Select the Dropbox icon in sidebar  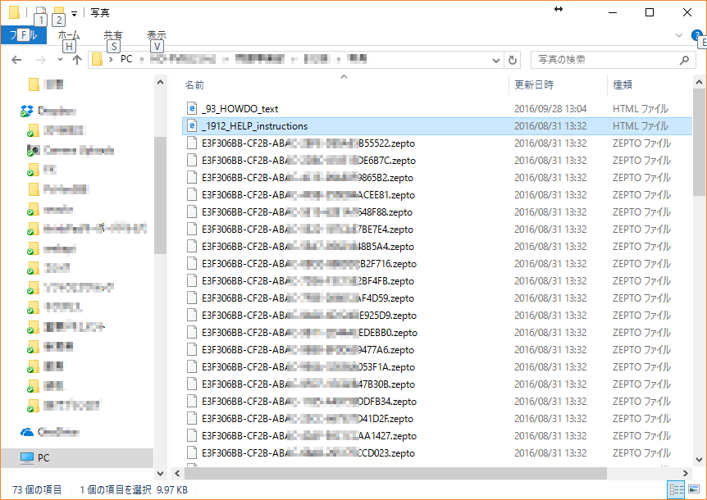pos(26,111)
